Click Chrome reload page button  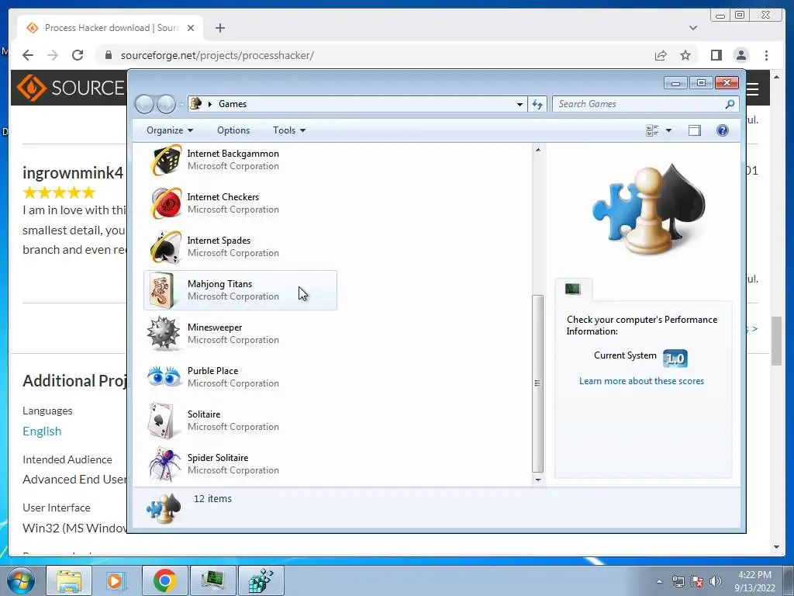pos(78,55)
